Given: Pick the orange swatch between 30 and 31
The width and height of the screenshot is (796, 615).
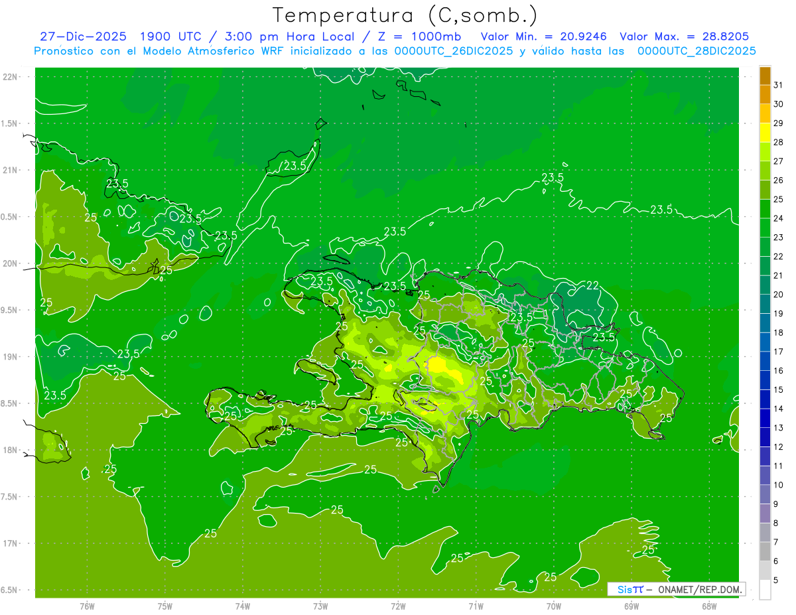Looking at the screenshot, I should tap(765, 94).
